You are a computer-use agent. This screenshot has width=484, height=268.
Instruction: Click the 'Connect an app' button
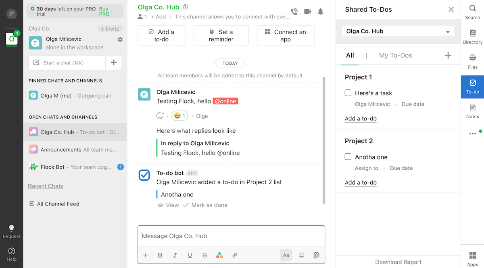click(x=286, y=35)
